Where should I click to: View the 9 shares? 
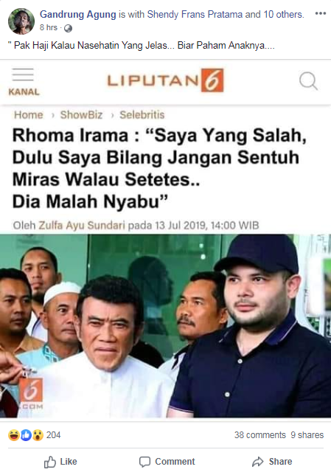point(307,435)
